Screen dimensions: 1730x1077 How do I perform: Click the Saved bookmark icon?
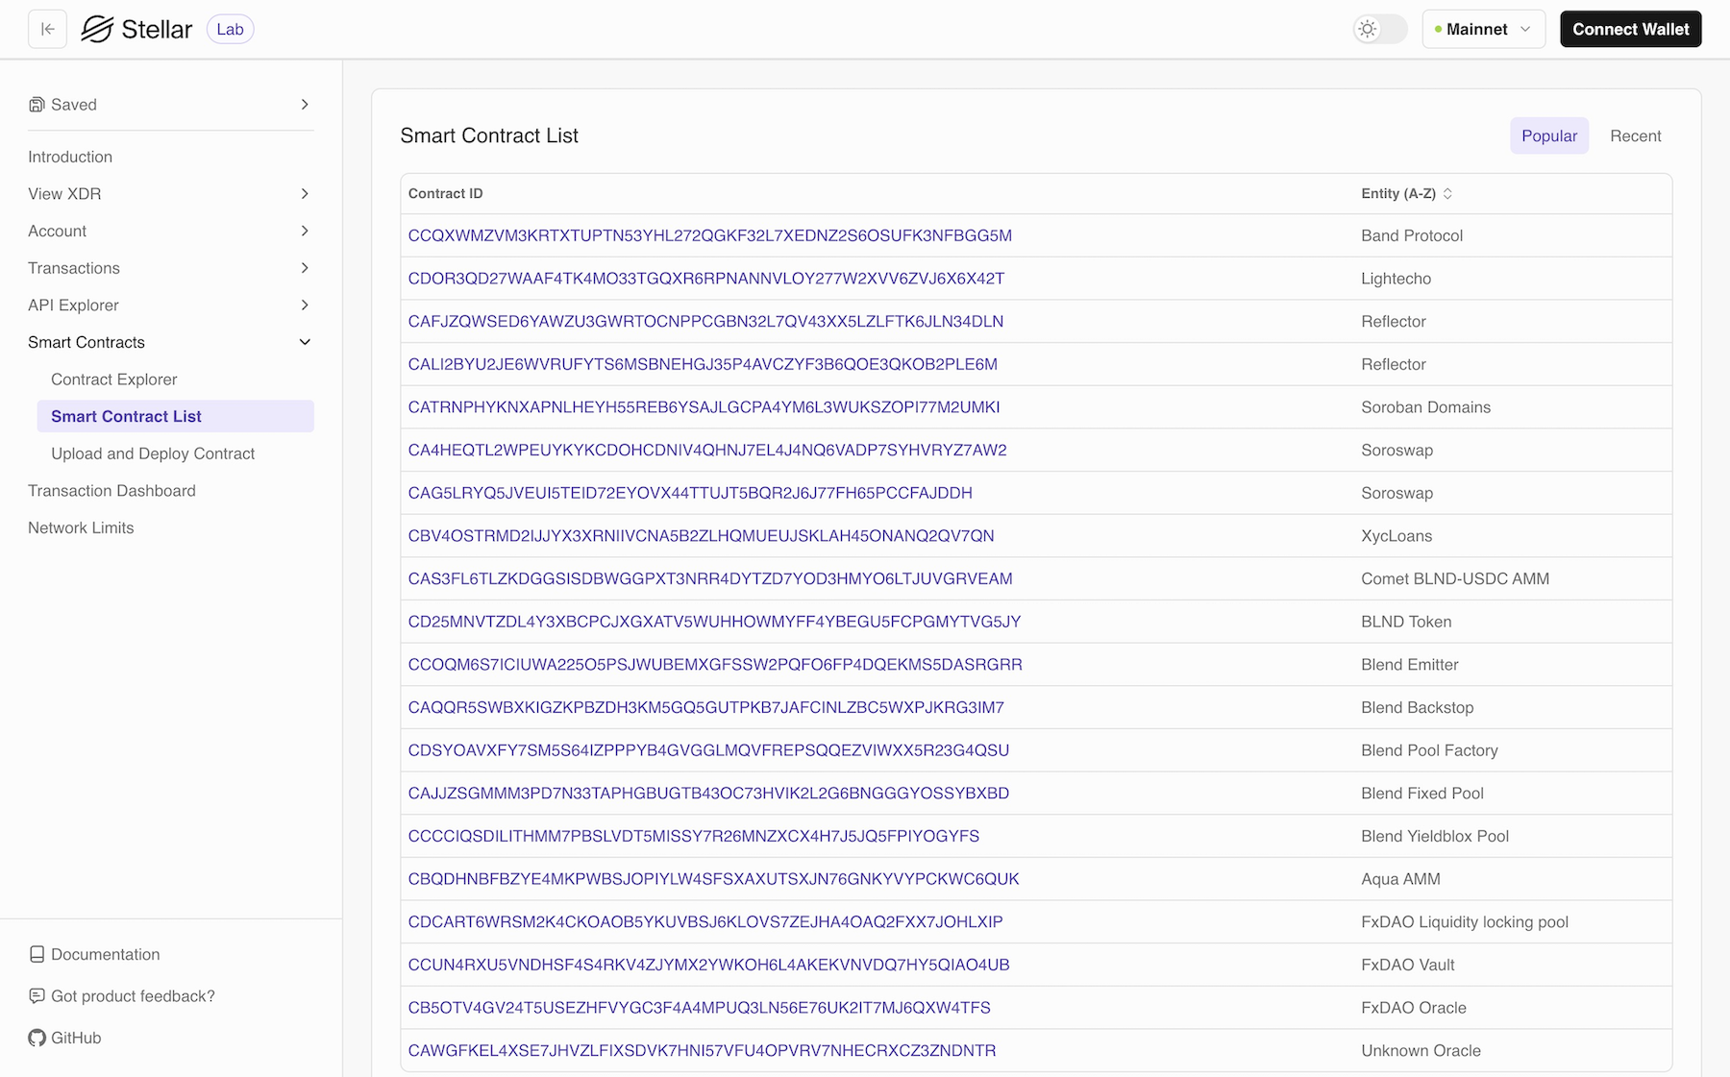click(x=37, y=104)
